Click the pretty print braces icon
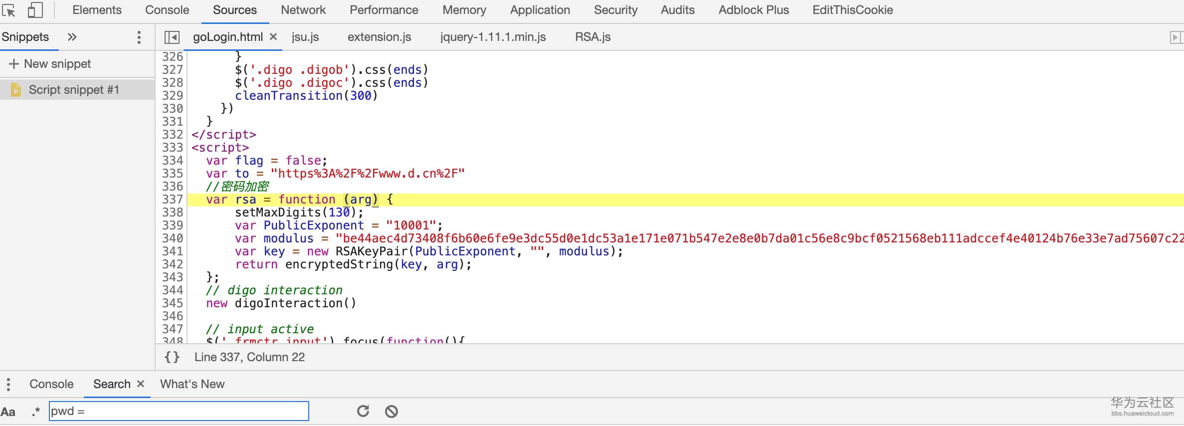Image resolution: width=1184 pixels, height=426 pixels. (172, 357)
